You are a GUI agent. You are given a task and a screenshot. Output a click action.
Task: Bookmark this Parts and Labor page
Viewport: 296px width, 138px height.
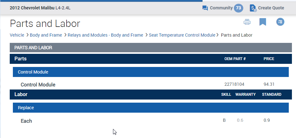[x=263, y=22]
